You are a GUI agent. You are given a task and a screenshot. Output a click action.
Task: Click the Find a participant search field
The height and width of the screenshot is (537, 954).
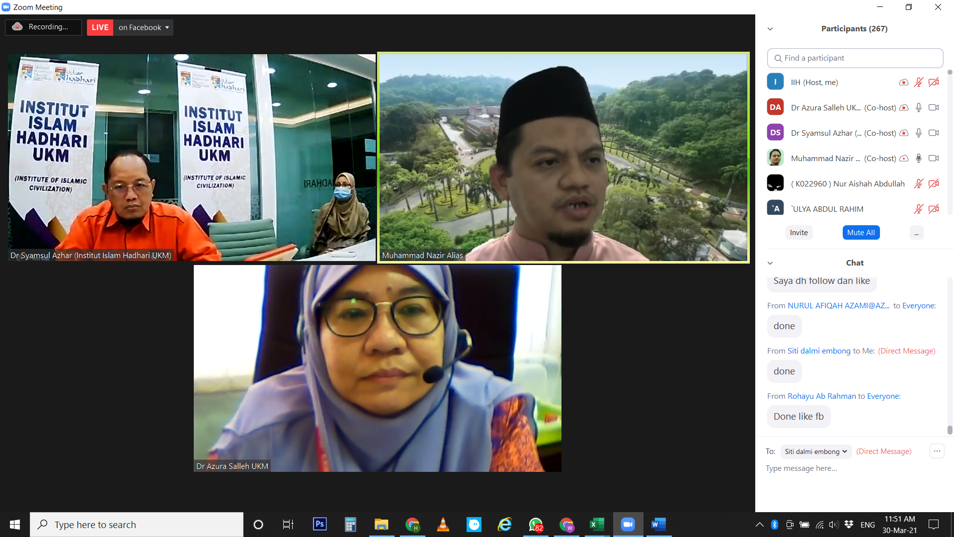tap(855, 58)
